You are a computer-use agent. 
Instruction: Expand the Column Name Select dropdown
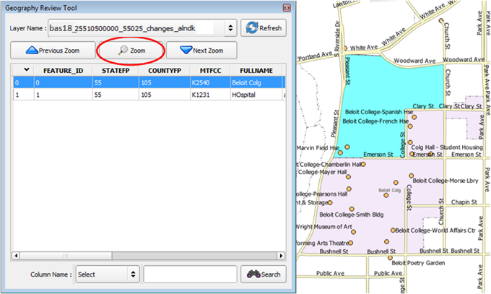point(107,274)
